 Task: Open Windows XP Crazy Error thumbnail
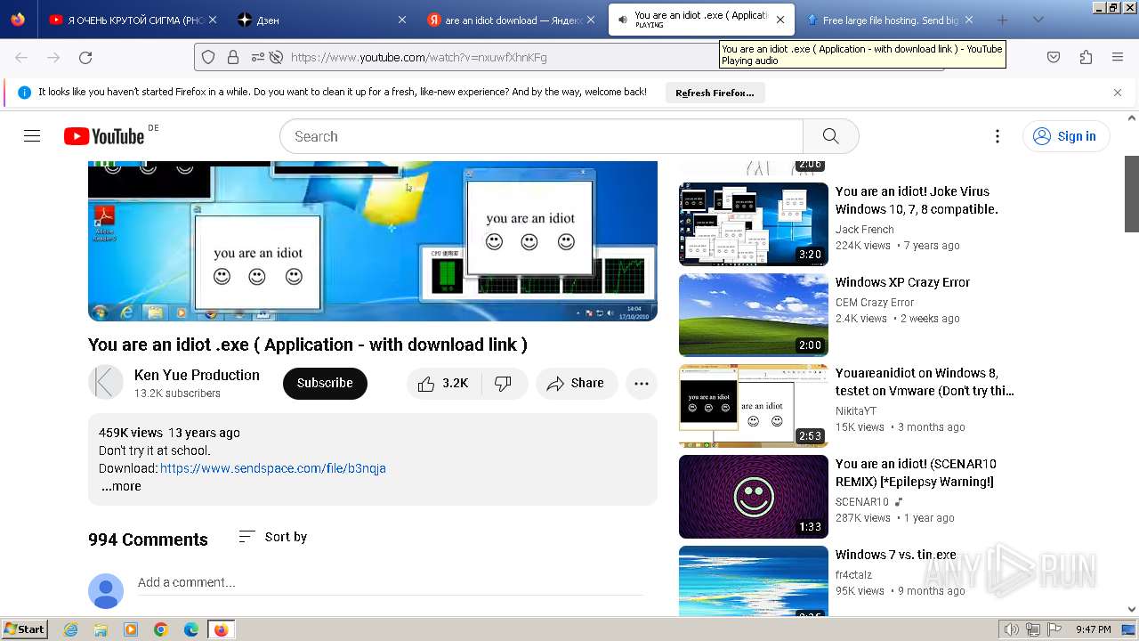(754, 315)
